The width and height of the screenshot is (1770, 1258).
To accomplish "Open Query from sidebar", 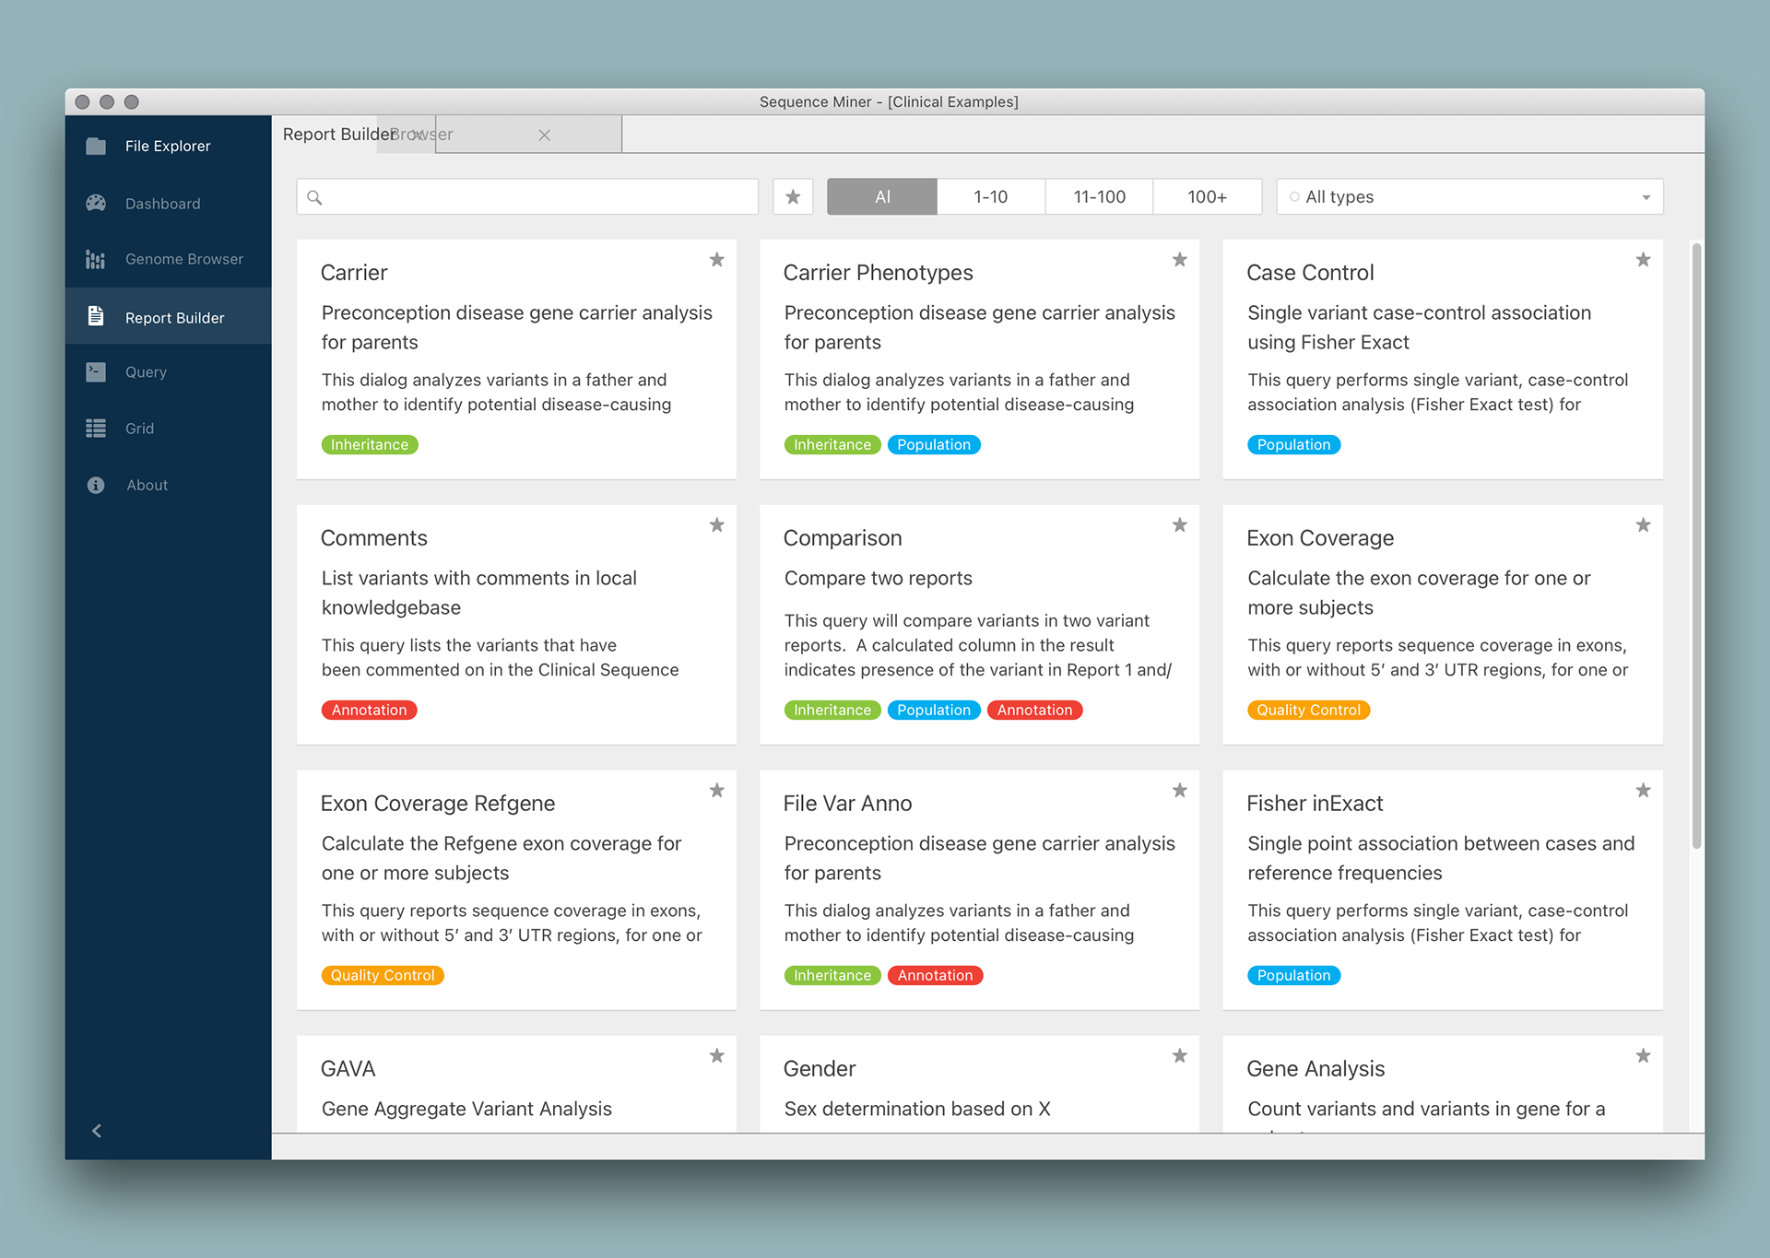I will [168, 371].
